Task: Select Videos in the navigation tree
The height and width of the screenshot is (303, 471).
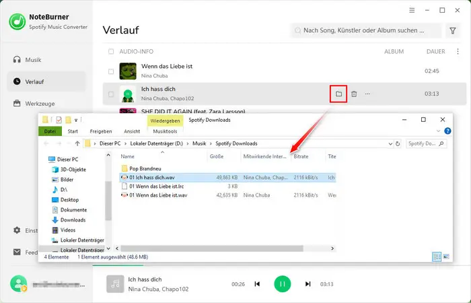Action: pos(64,230)
